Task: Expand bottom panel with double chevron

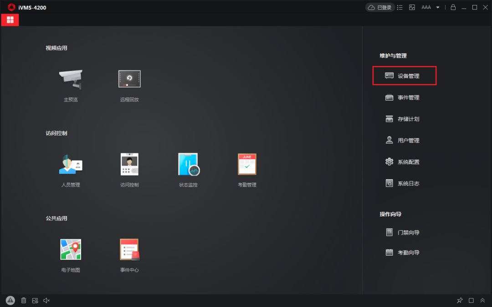Action: [x=482, y=300]
